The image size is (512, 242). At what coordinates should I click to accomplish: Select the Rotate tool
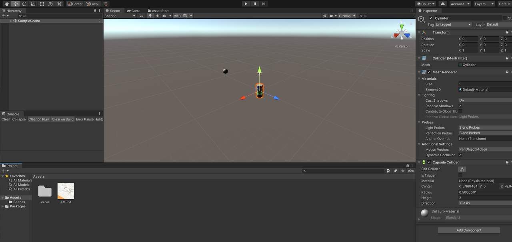24,4
